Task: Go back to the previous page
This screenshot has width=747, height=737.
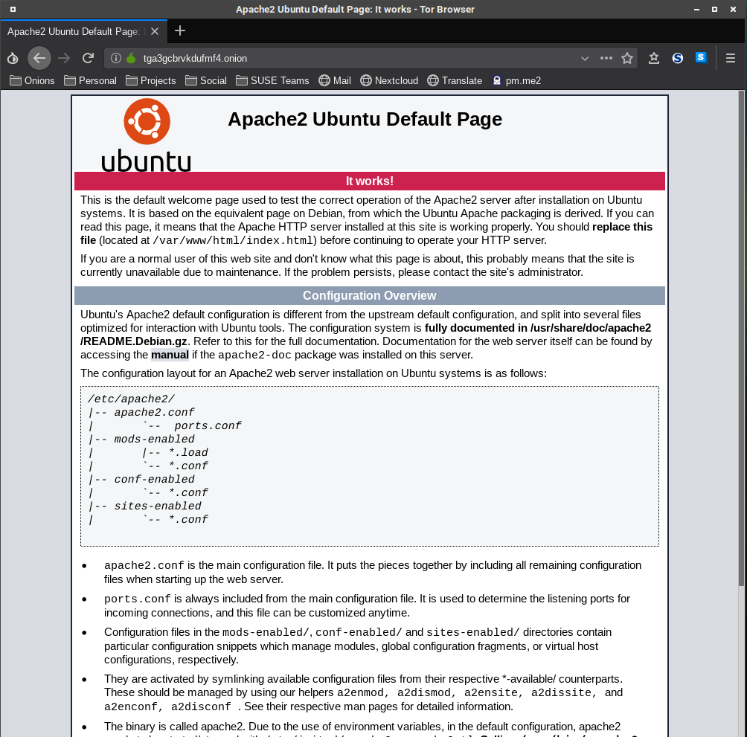Action: [39, 58]
